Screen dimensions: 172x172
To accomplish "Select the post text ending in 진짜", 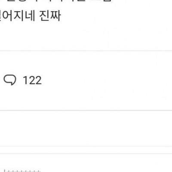I will click(x=30, y=16).
